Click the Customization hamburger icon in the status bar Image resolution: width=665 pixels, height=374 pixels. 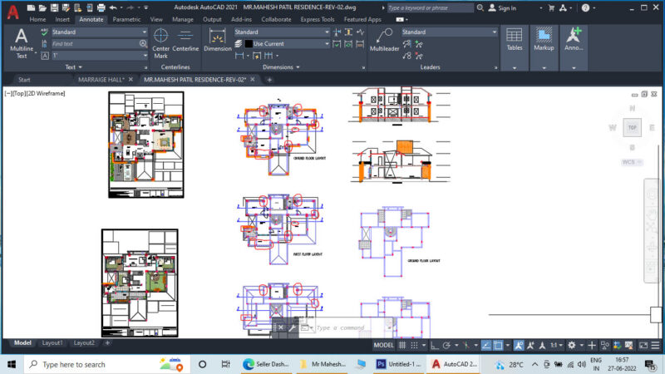(x=655, y=346)
